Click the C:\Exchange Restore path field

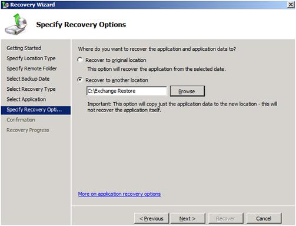click(x=127, y=91)
